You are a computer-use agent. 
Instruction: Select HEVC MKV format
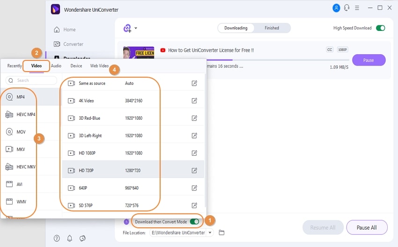pos(30,167)
